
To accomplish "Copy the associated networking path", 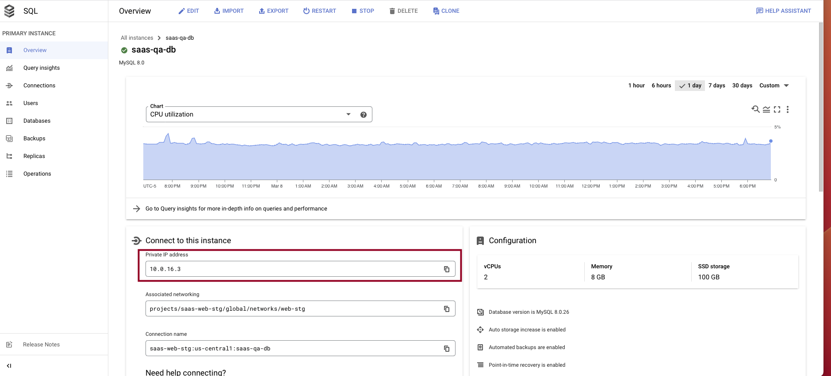I will click(x=447, y=309).
